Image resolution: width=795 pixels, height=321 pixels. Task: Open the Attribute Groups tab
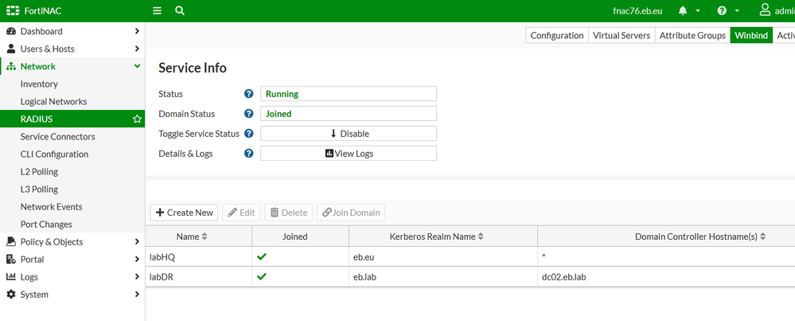pos(692,35)
